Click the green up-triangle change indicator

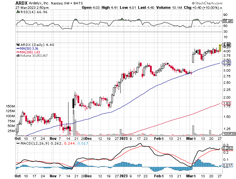221,8
